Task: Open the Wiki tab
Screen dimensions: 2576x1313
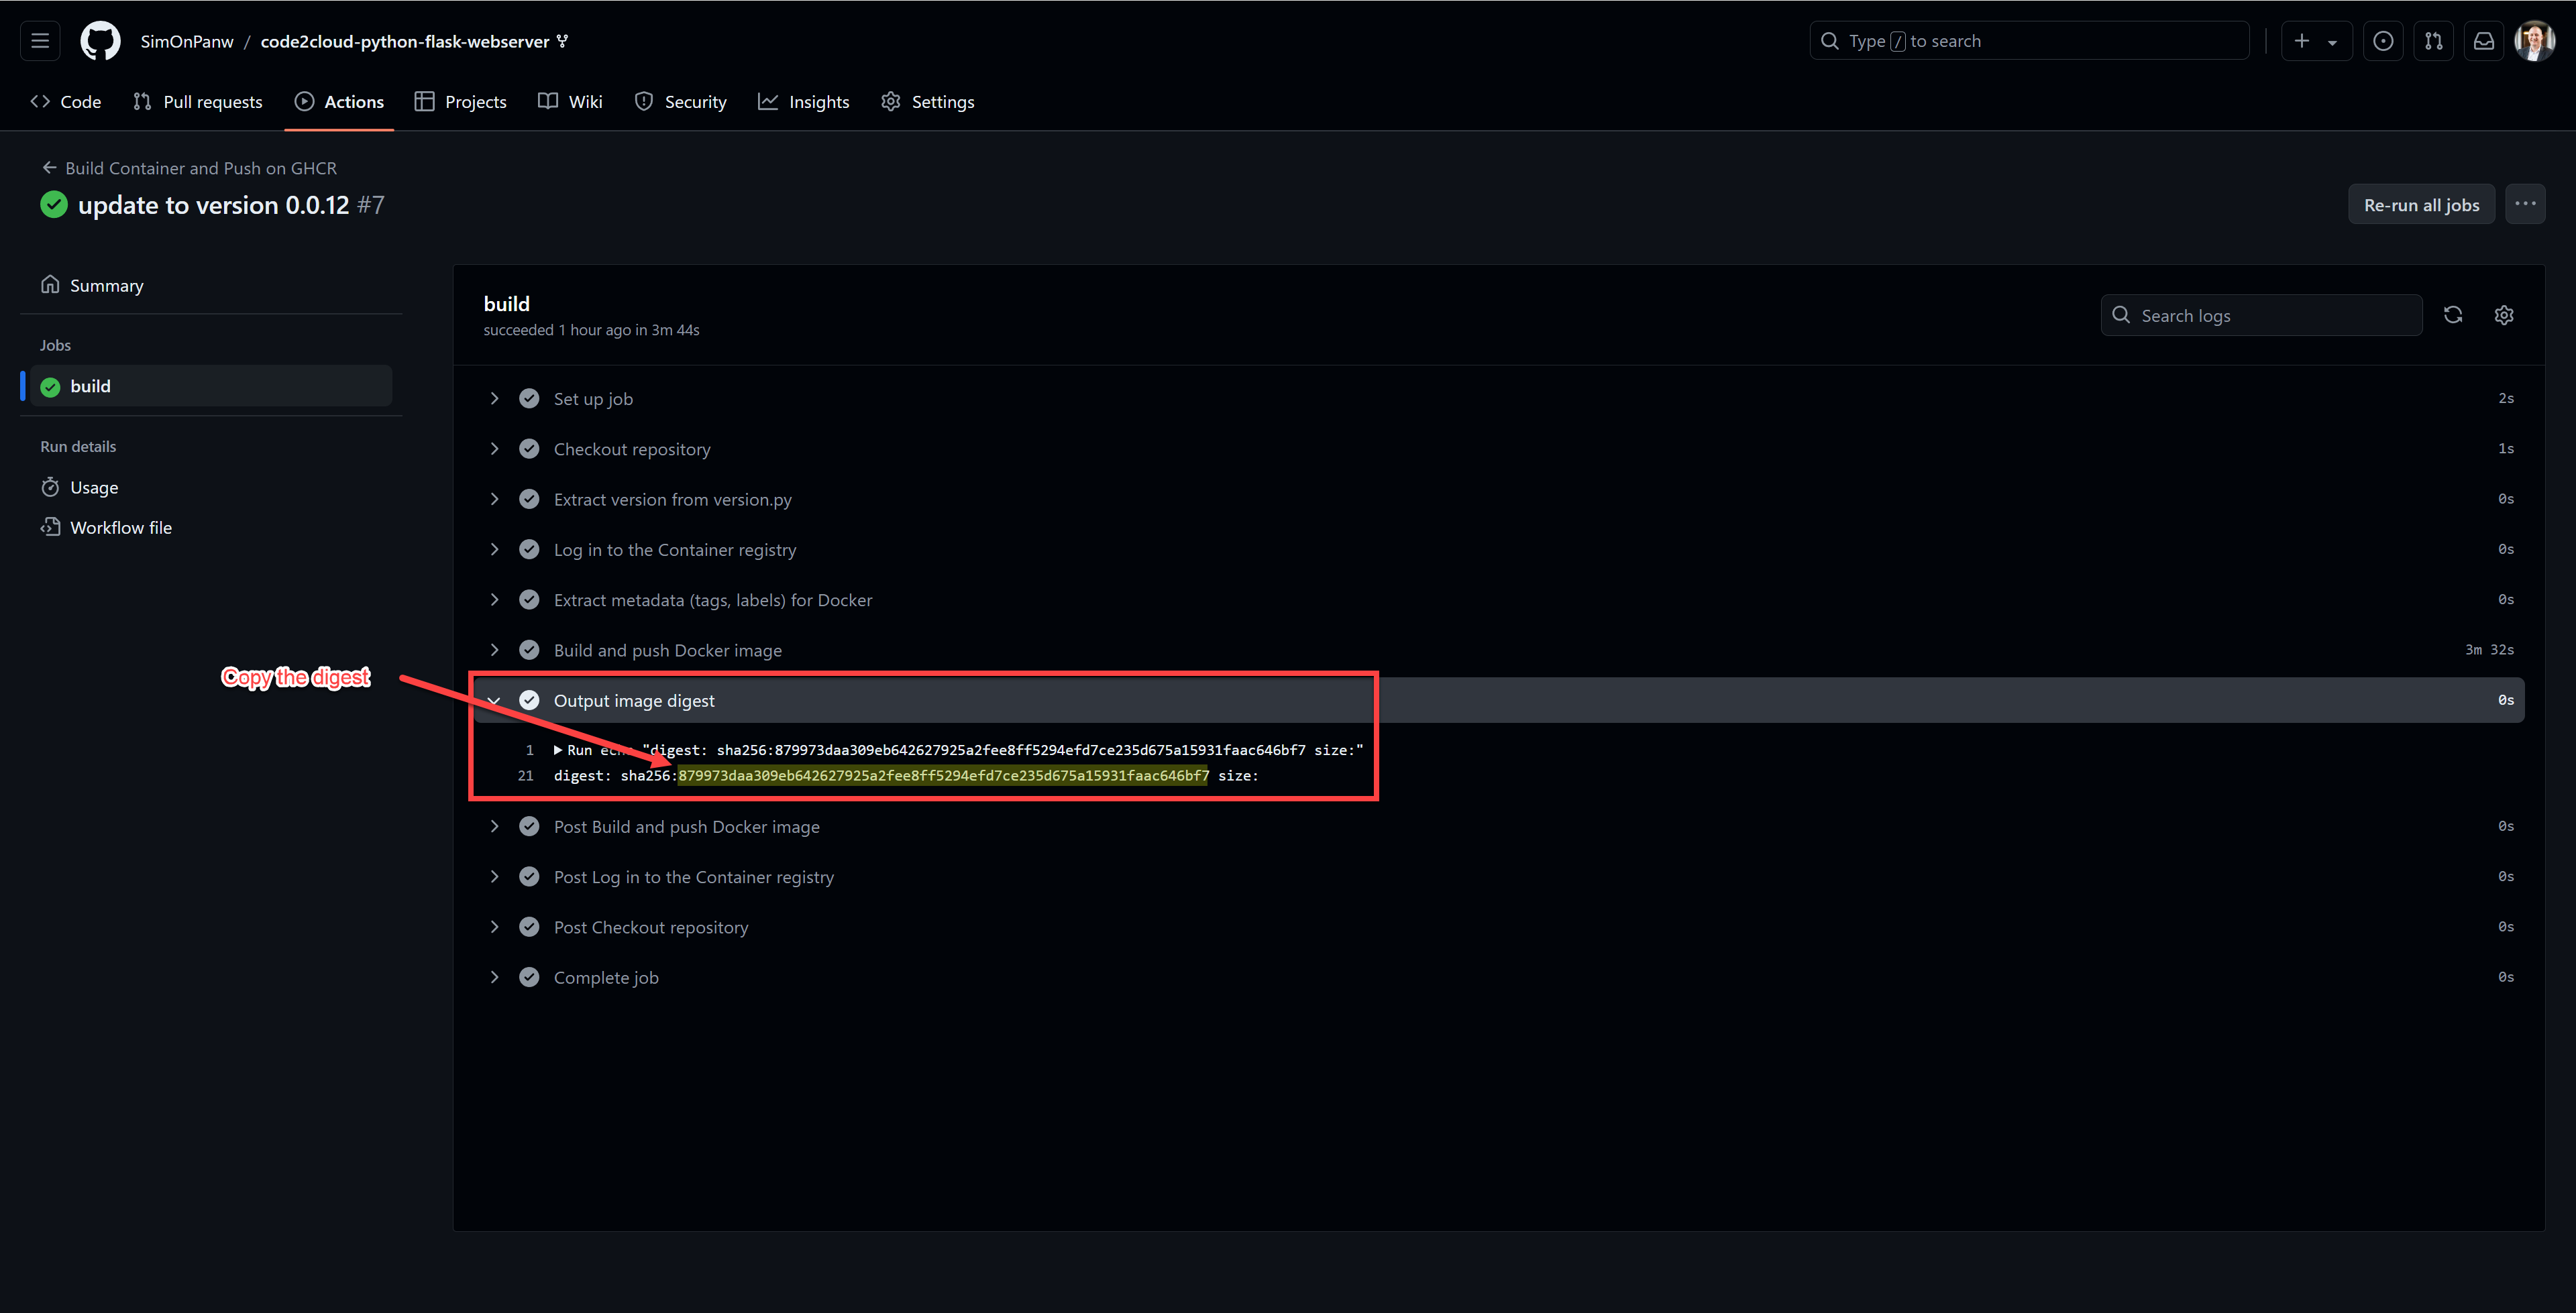Action: [x=570, y=102]
